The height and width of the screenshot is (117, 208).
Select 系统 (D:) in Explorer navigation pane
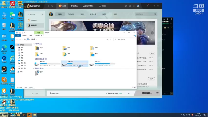(x=22, y=66)
